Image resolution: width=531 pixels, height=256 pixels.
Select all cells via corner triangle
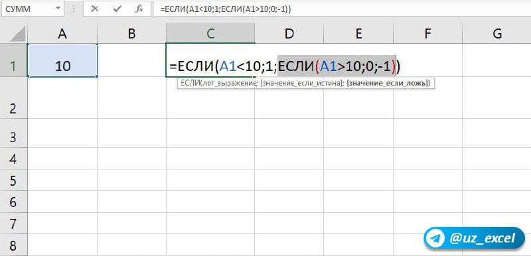17,34
